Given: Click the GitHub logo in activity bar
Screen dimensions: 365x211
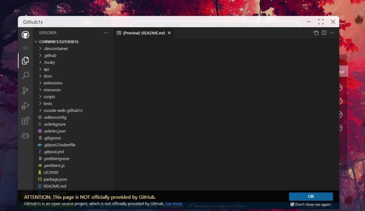Looking at the screenshot, I should pyautogui.click(x=25, y=35).
